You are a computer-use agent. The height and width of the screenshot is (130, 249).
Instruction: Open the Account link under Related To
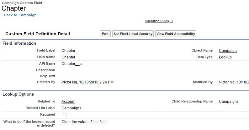[68, 102]
